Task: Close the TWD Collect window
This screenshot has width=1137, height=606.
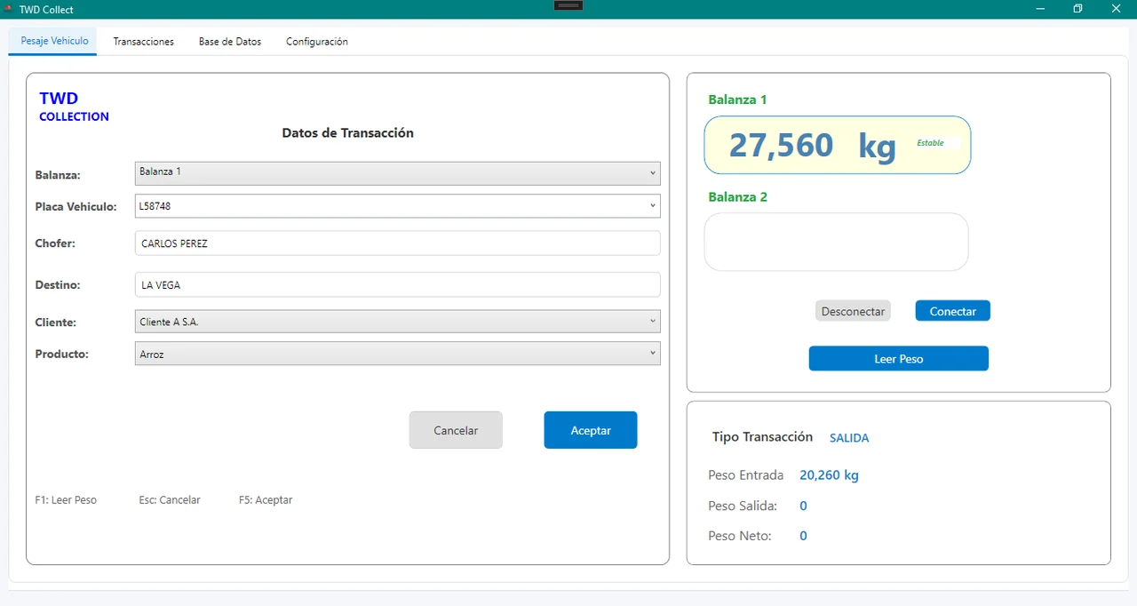Action: pyautogui.click(x=1117, y=9)
